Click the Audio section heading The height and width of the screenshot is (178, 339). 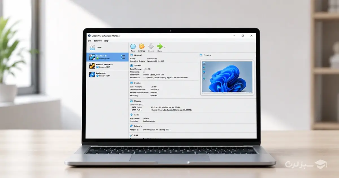point(137,115)
